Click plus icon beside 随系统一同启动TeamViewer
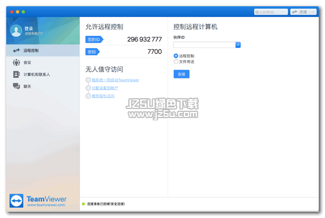Viewport: 325px width, 218px height. (88, 80)
